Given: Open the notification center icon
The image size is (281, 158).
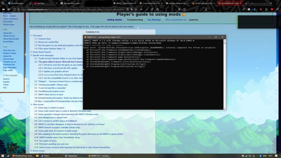Looking at the screenshot, I should [x=276, y=156].
